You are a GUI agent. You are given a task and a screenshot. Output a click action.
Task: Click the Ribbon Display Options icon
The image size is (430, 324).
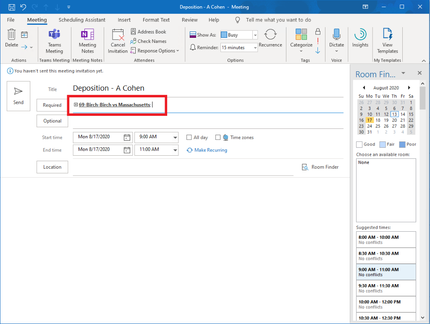point(366,7)
